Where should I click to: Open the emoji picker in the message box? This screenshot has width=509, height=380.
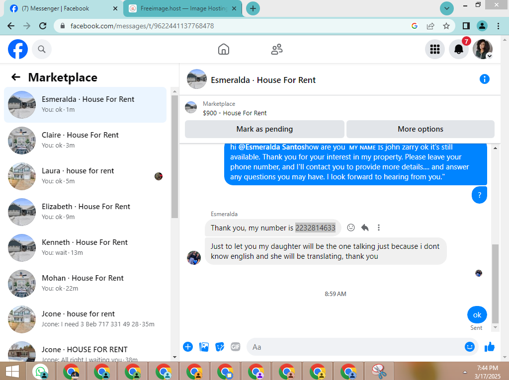(x=469, y=347)
